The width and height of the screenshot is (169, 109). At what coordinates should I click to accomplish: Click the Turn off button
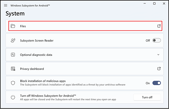[x=147, y=97]
